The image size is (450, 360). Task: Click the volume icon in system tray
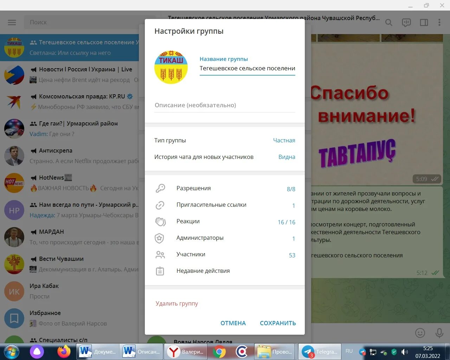tap(405, 352)
